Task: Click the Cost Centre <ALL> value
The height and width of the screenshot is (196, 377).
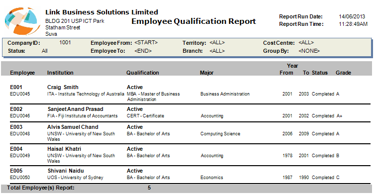Action: (306, 43)
